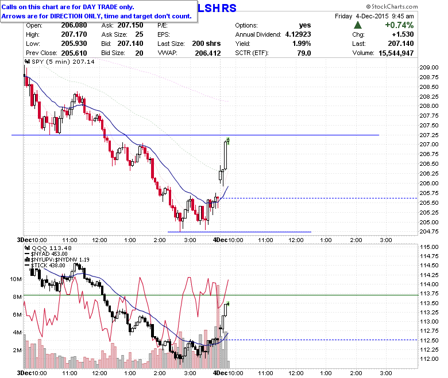
Task: Click the 112.50 label on QQQ axis
Action: point(428,340)
